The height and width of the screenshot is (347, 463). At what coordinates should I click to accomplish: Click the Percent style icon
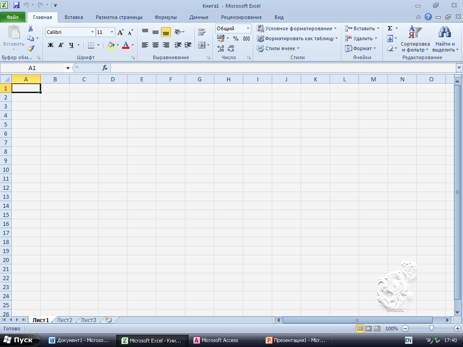point(236,38)
